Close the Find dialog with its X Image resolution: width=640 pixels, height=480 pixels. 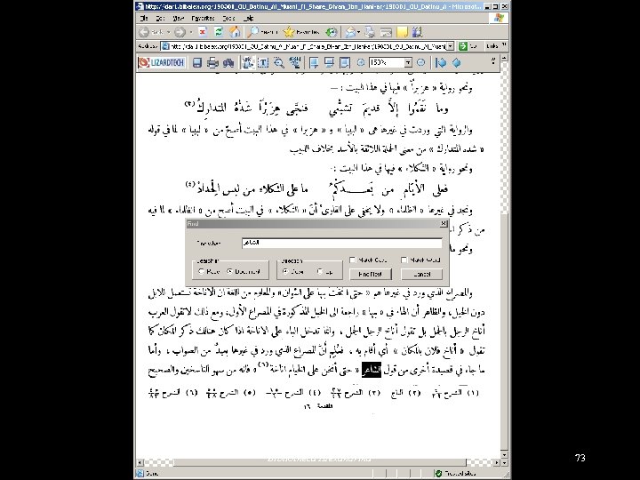444,224
